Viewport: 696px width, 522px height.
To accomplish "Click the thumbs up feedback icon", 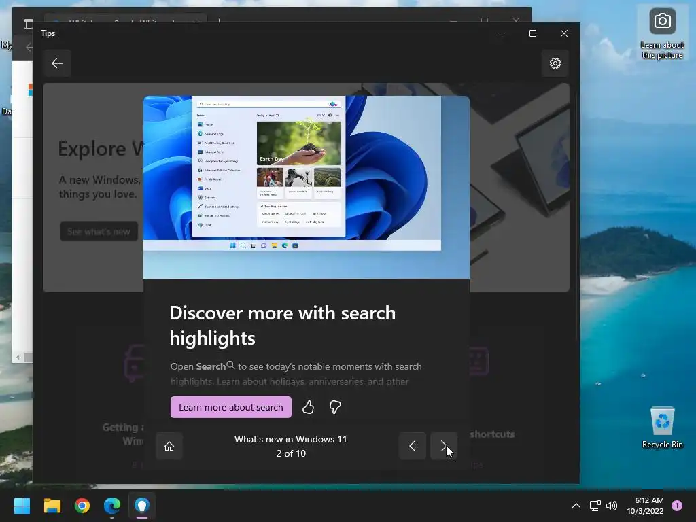I will (x=308, y=407).
